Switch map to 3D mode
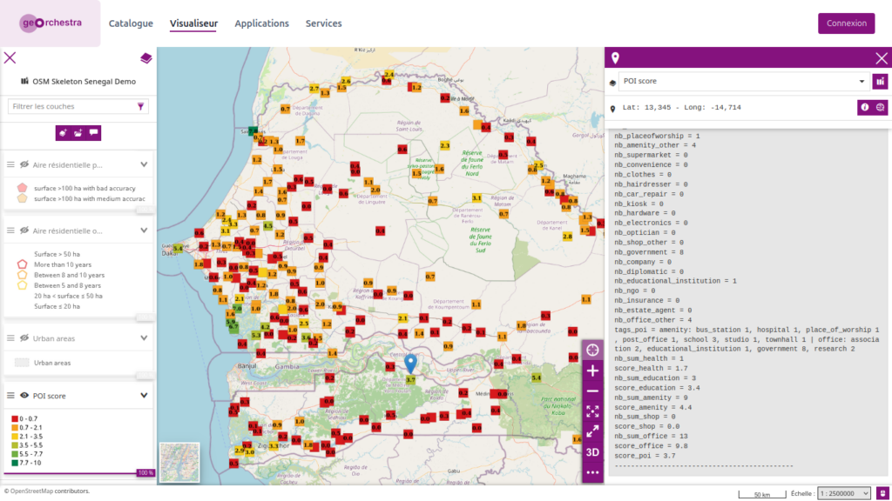The width and height of the screenshot is (892, 501). tap(592, 452)
